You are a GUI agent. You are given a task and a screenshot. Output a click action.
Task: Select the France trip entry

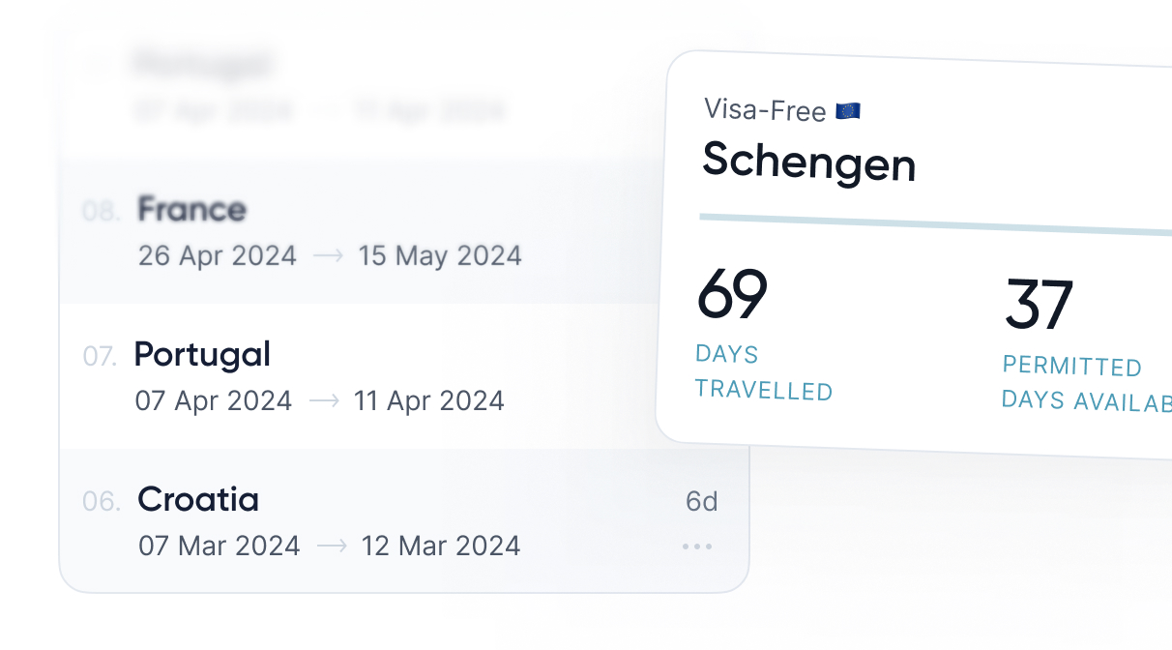(192, 210)
